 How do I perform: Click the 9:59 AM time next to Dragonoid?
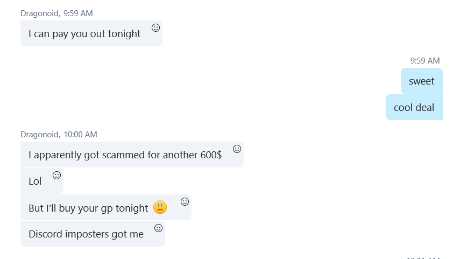click(x=78, y=13)
